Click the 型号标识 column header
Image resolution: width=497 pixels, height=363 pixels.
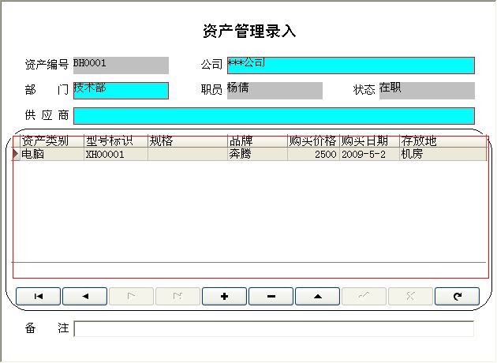tap(116, 141)
